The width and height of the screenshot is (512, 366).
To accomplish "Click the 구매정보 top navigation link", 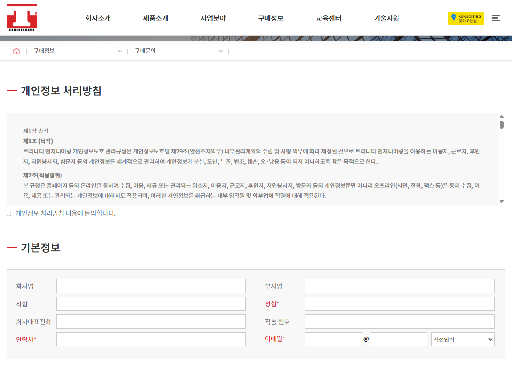I will (x=271, y=18).
